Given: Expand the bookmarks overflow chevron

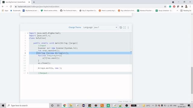Looking at the screenshot, I should (x=177, y=11).
